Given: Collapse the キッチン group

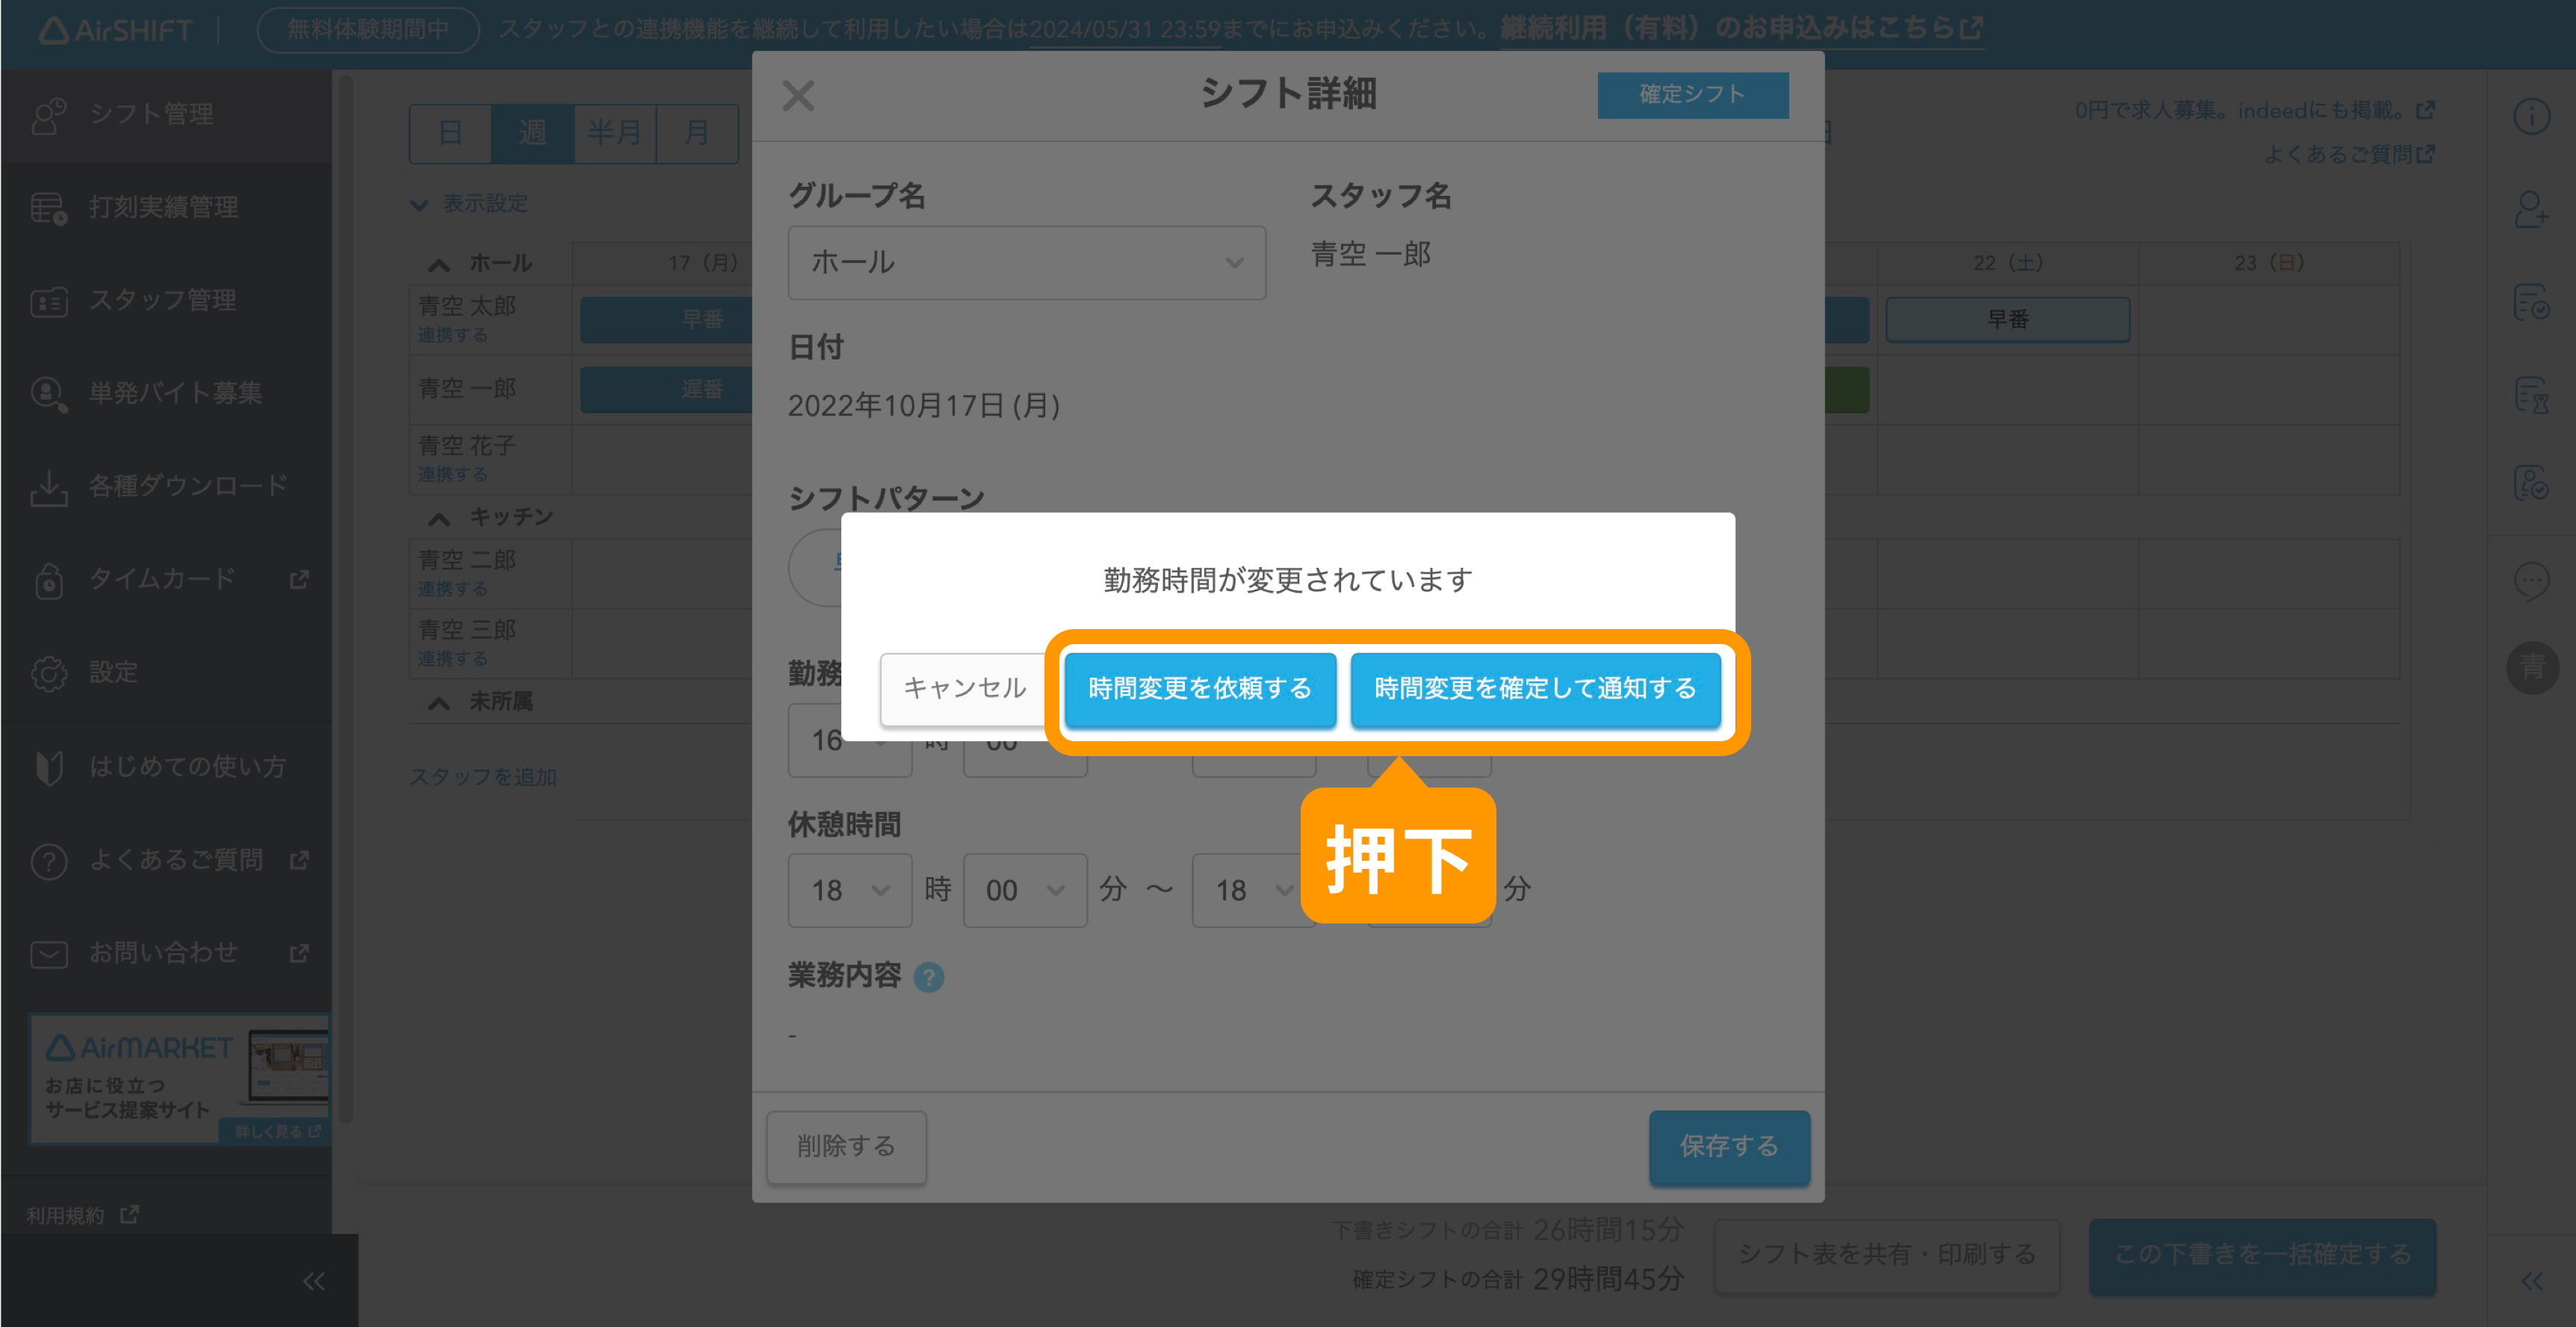Looking at the screenshot, I should (x=438, y=518).
